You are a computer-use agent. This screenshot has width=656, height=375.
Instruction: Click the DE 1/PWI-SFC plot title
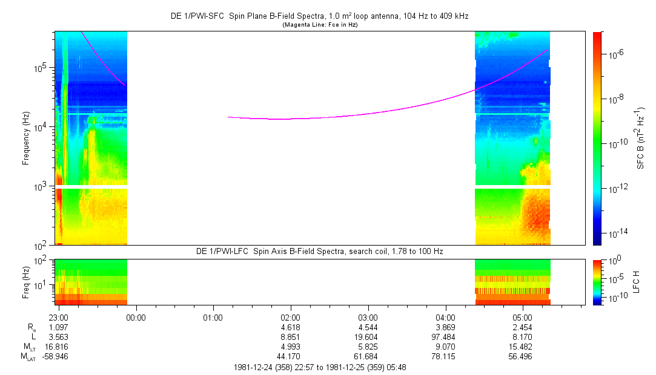click(319, 17)
